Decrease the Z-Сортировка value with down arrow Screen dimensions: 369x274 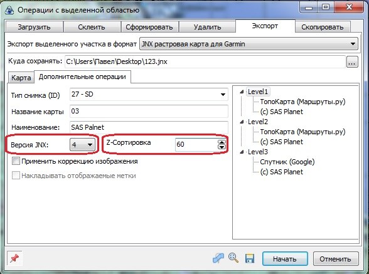click(x=222, y=147)
